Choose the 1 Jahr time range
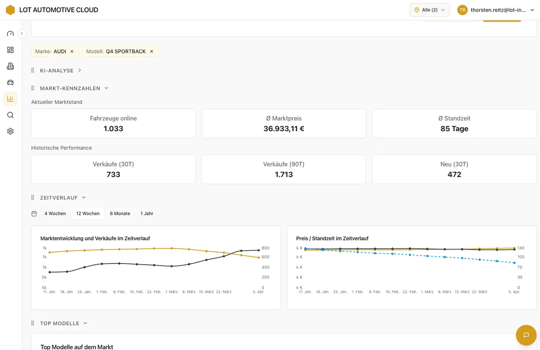Screen dimensions: 540x350 [x=147, y=213]
